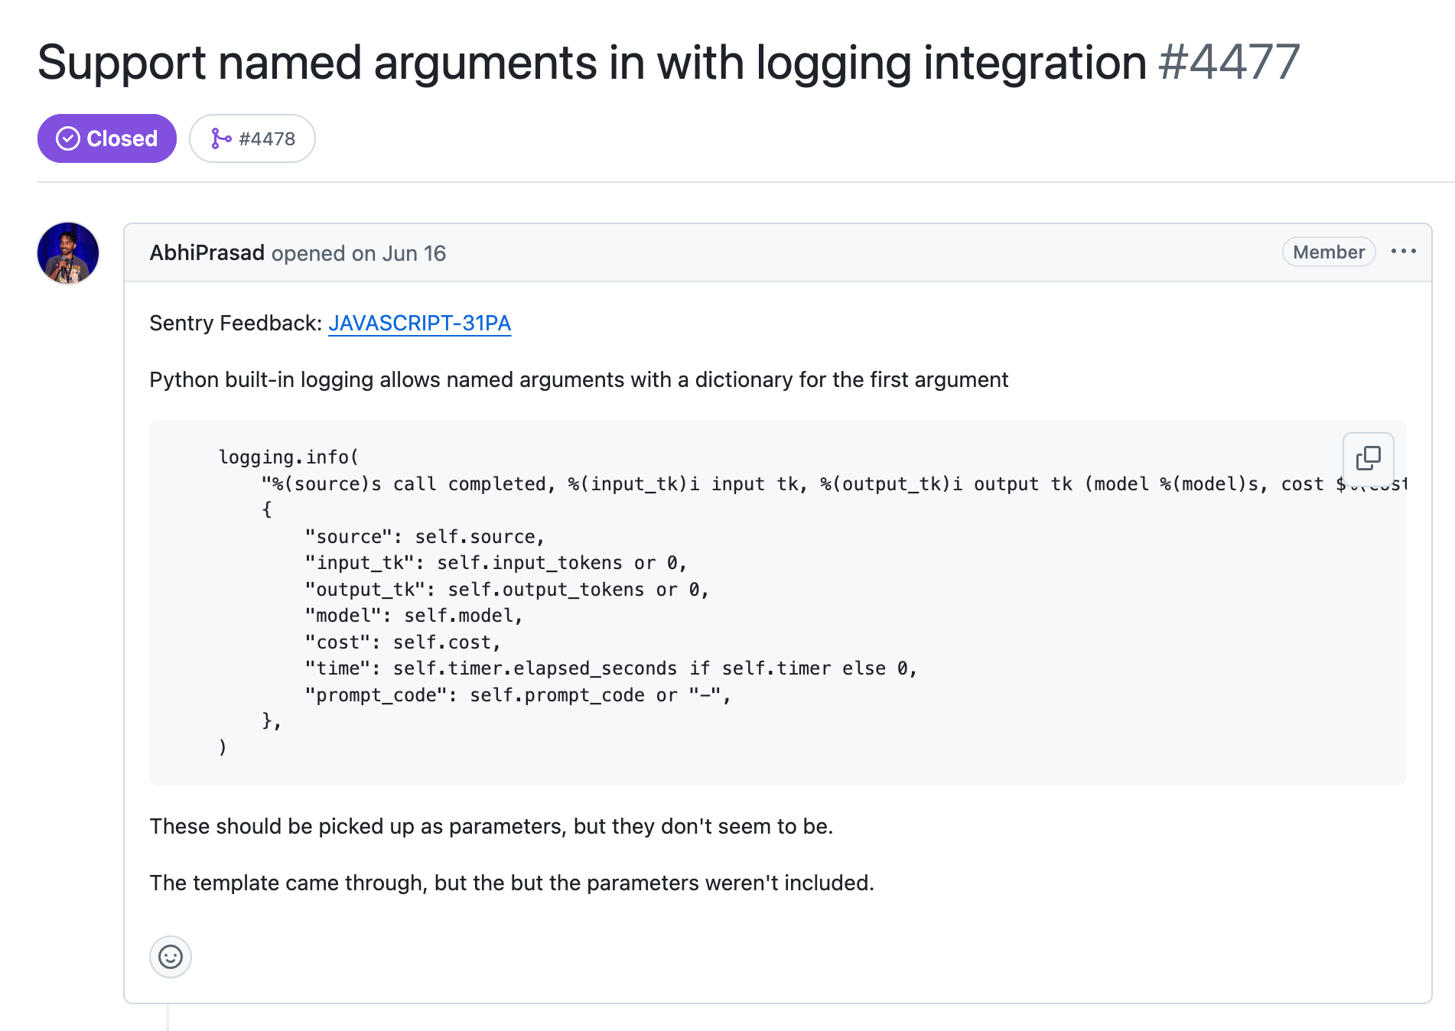The width and height of the screenshot is (1455, 1031).
Task: Click the "Sentry Feedback:" label text
Action: pyautogui.click(x=236, y=324)
